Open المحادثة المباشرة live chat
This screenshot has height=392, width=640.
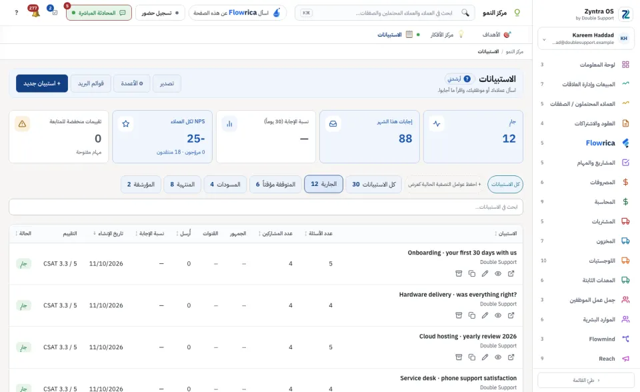pos(99,13)
